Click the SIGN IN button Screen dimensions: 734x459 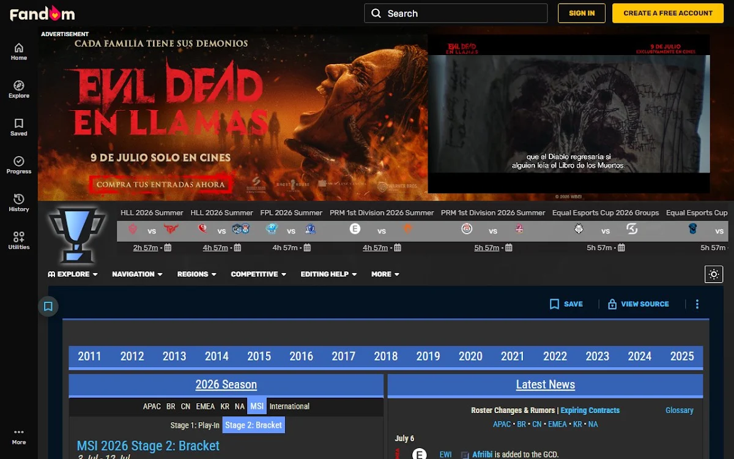pyautogui.click(x=582, y=13)
